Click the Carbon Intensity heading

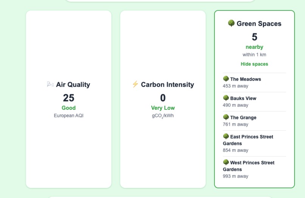tap(168, 84)
